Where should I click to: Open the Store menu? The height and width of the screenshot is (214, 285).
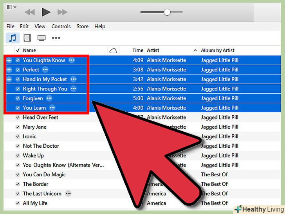click(x=83, y=27)
